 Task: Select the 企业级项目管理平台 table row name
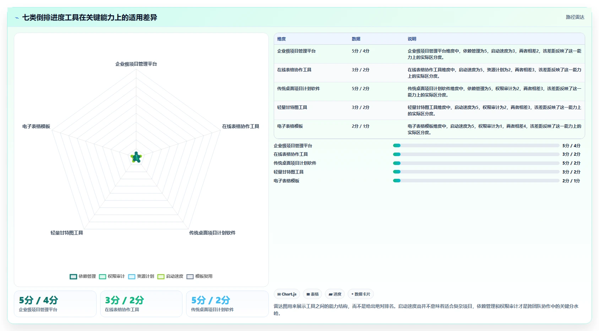coord(296,51)
